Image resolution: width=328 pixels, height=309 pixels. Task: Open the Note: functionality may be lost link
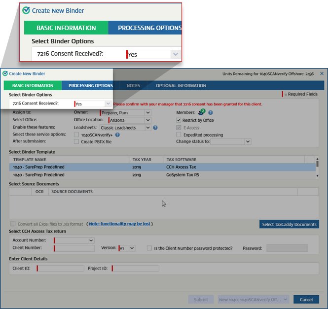point(119,224)
